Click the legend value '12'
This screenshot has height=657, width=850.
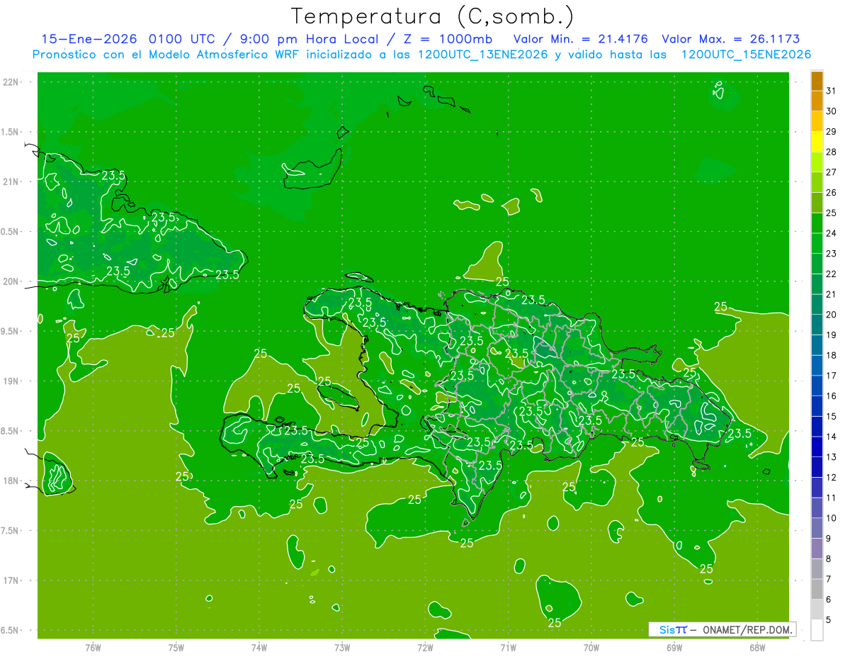coord(832,477)
